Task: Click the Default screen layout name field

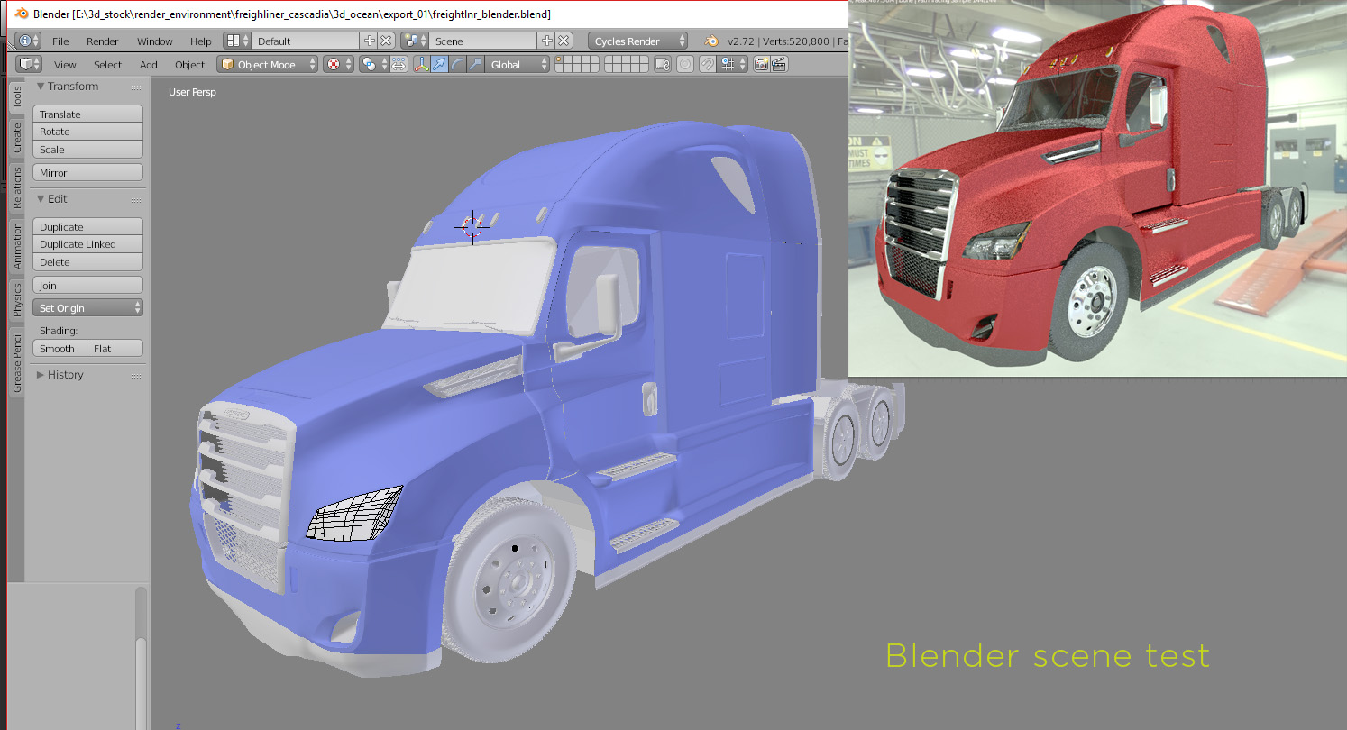Action: click(x=306, y=41)
